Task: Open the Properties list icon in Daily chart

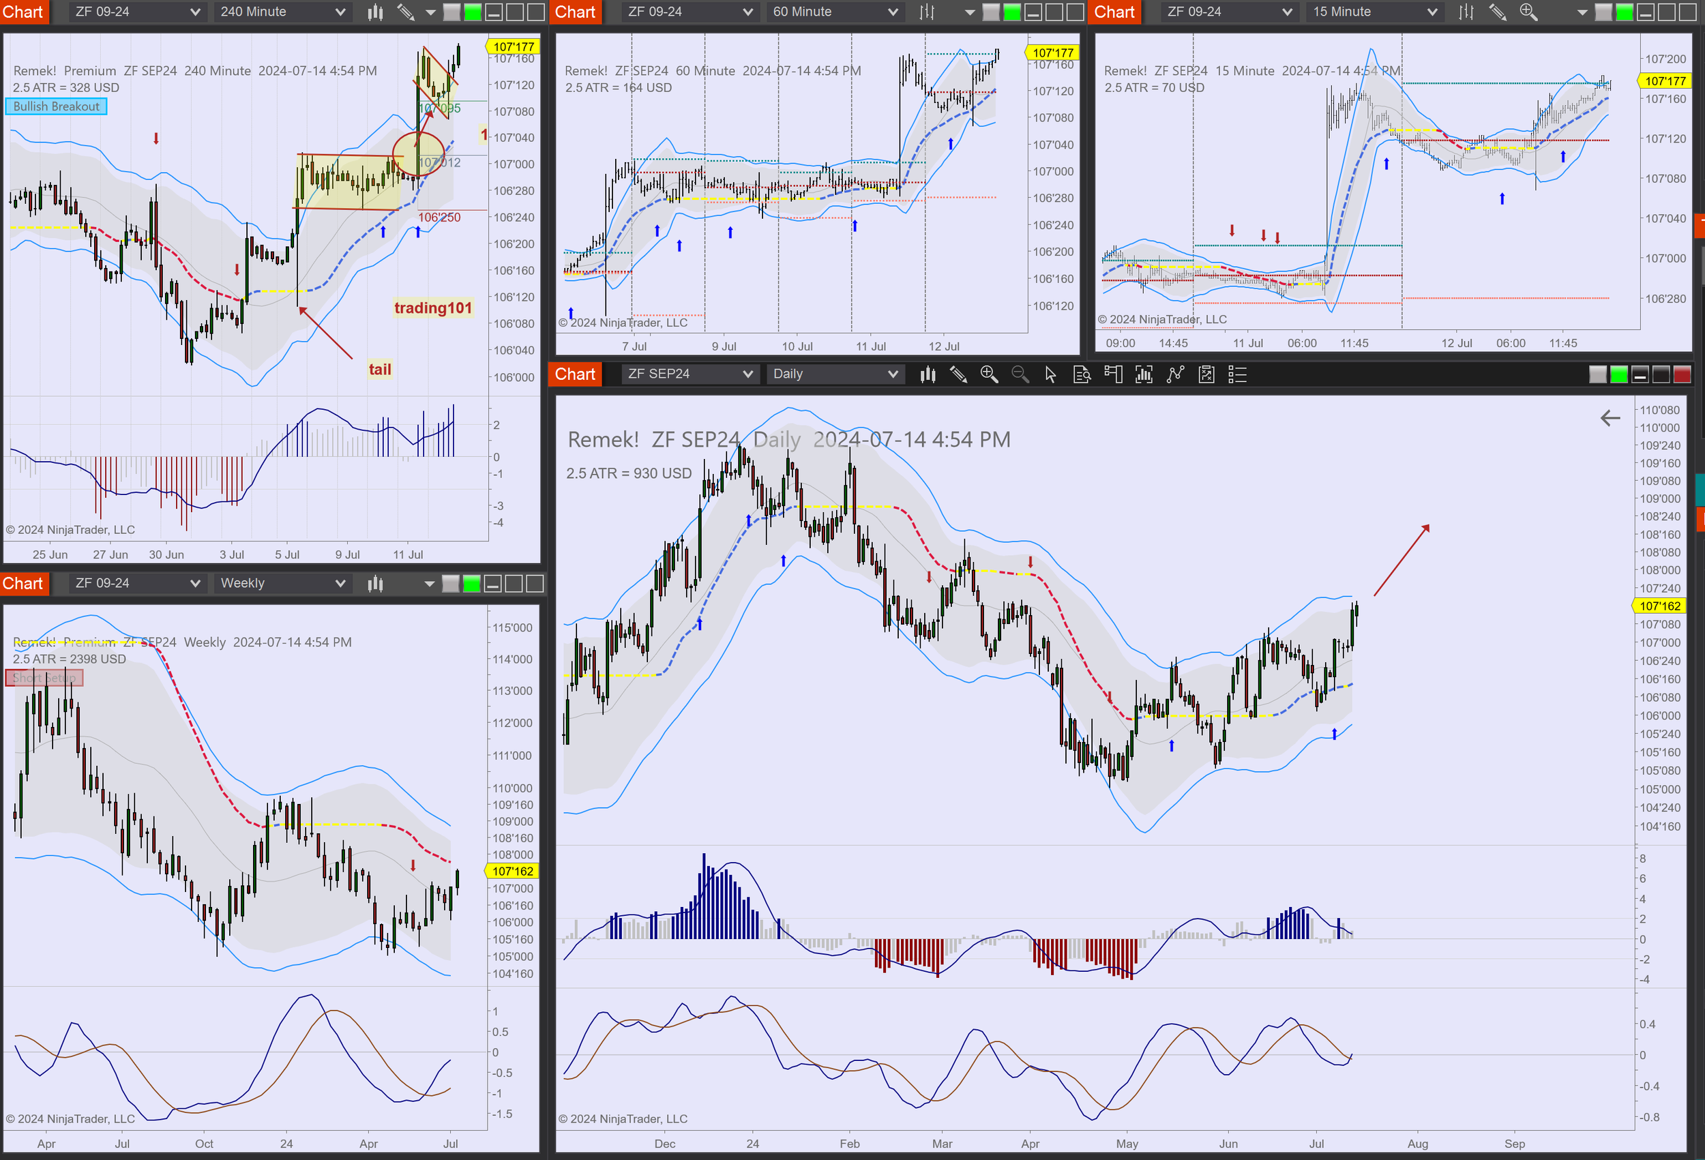Action: 1237,374
